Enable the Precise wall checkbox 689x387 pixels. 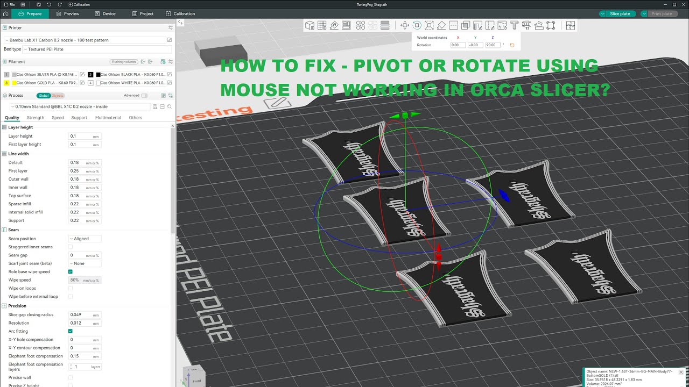(x=70, y=377)
